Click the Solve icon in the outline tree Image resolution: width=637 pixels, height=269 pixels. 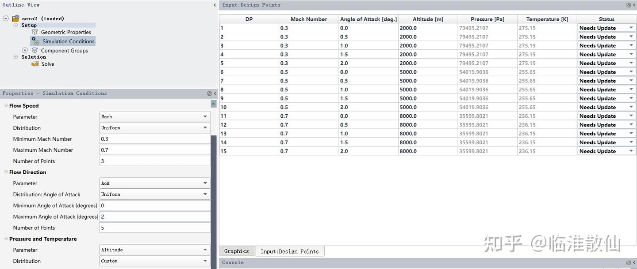click(x=35, y=64)
